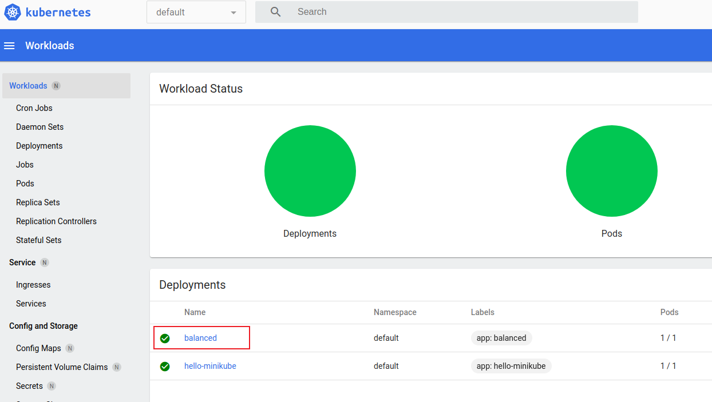Click the 1 / 1 pods value for hello-minikube
The height and width of the screenshot is (402, 712).
(668, 366)
